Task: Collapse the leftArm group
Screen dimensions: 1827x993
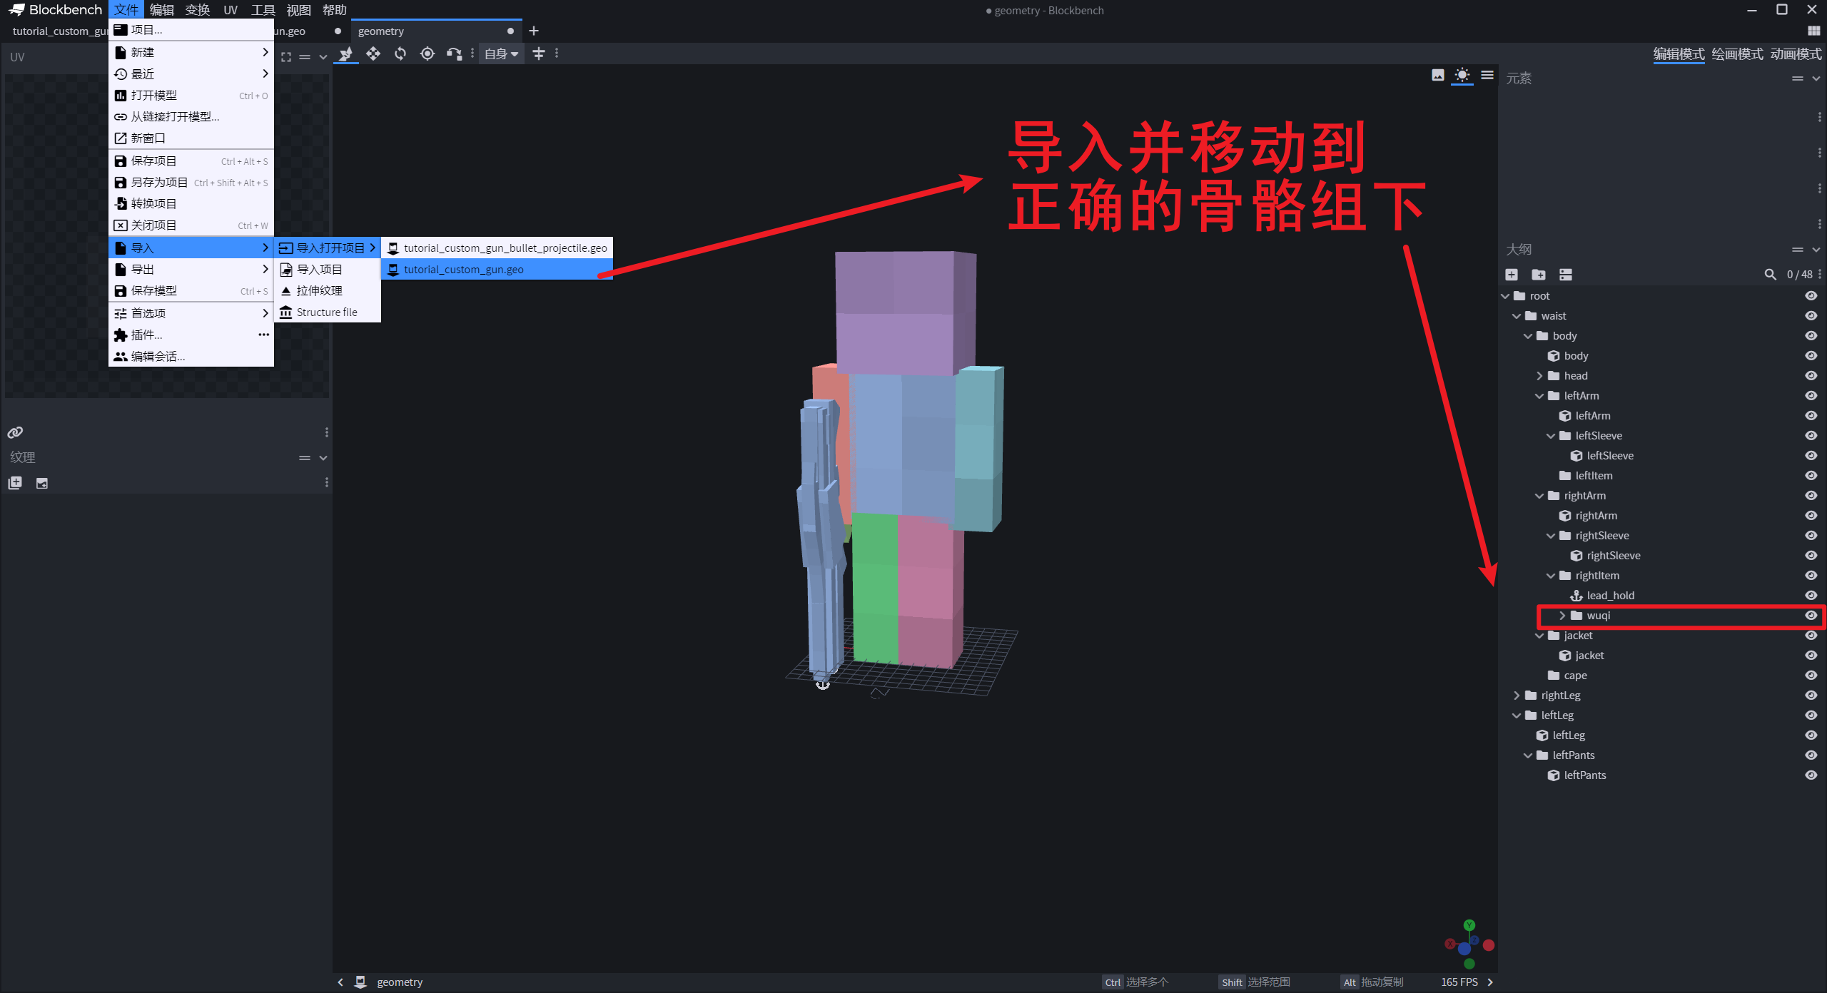Action: coord(1539,396)
